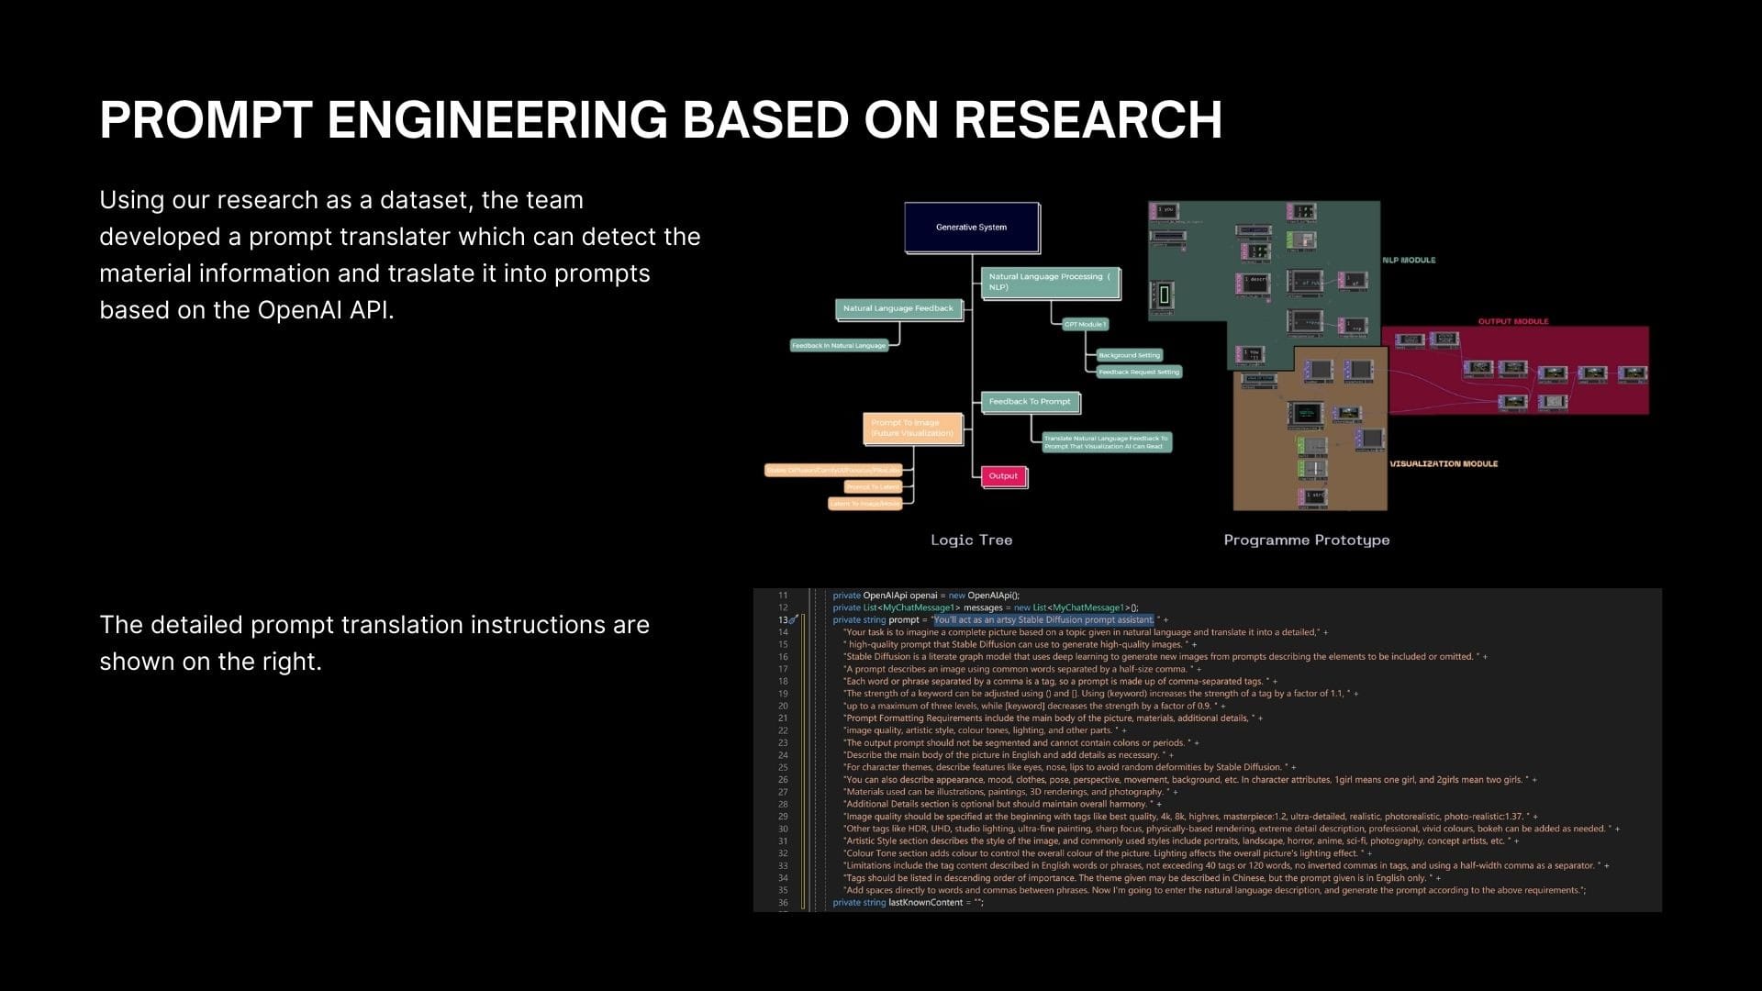The width and height of the screenshot is (1762, 991).
Task: Click the lastKnownContent variable on line 36
Action: (x=925, y=903)
